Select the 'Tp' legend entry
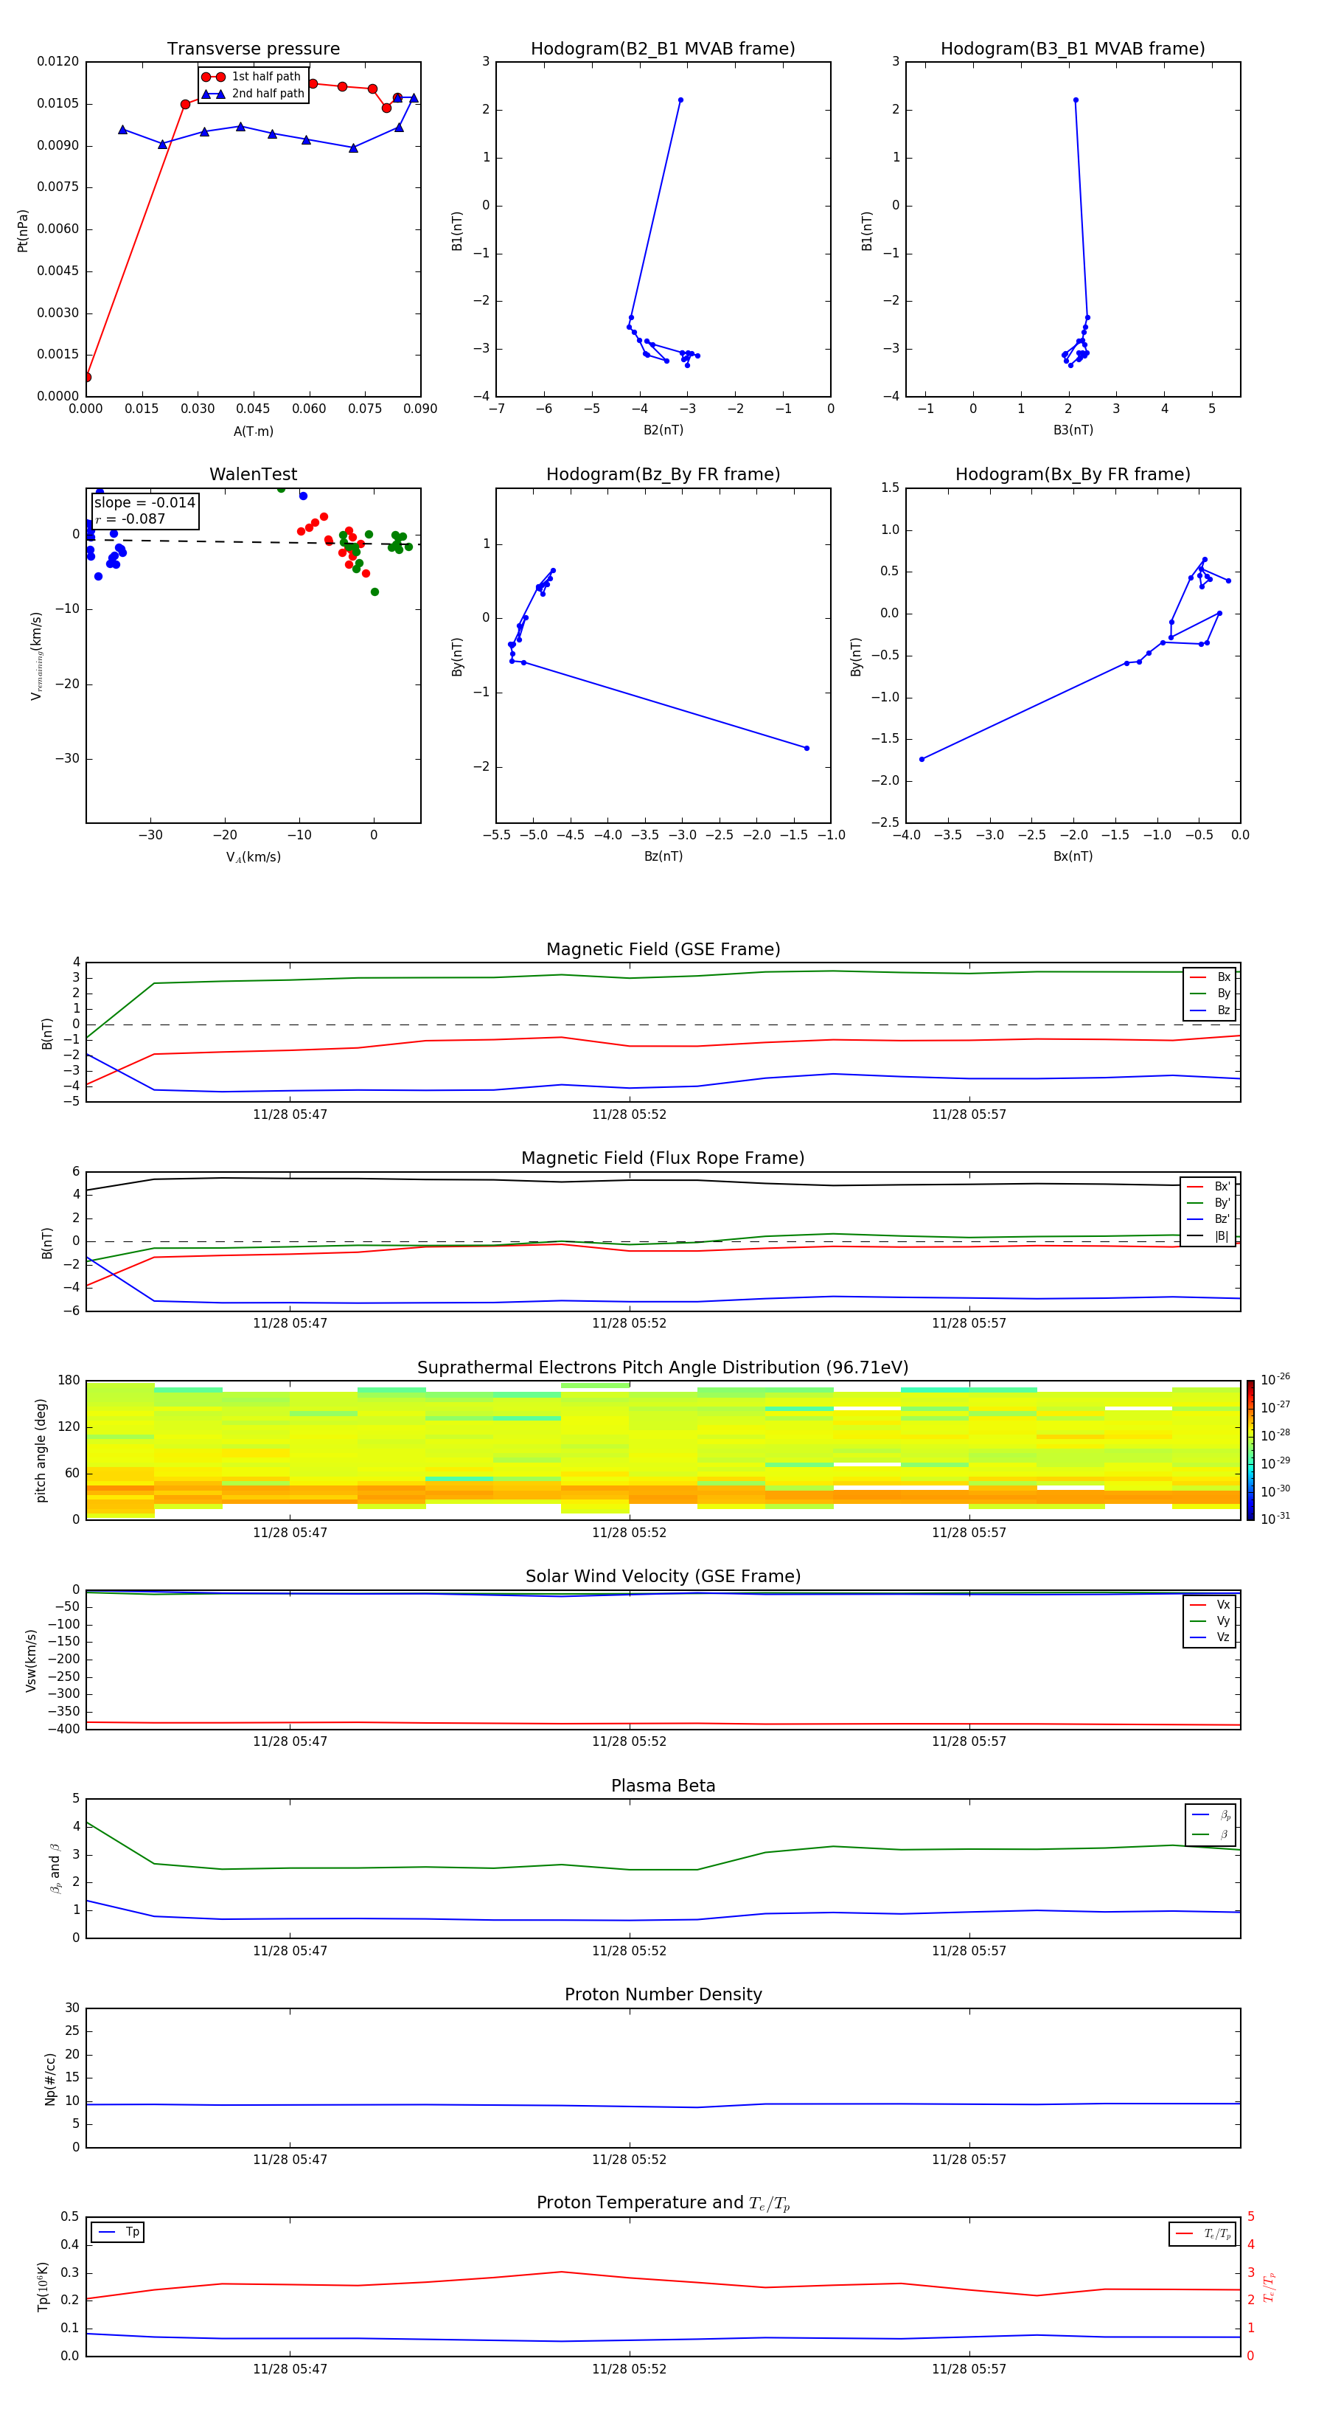 118,2232
